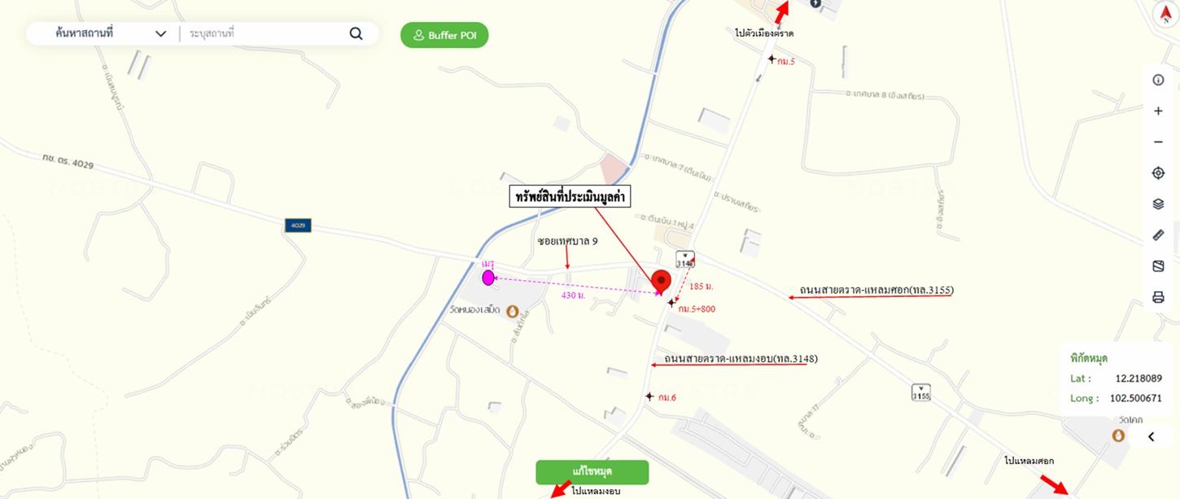Screen dimensions: 1180x499
Task: Open the map info icon
Action: pos(1159,80)
